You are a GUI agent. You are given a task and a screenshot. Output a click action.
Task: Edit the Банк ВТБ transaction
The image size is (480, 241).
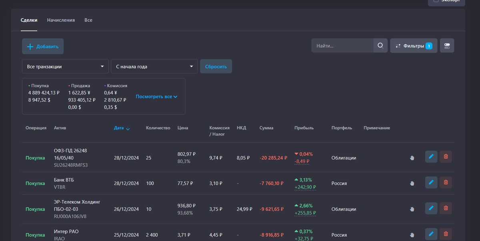(431, 182)
